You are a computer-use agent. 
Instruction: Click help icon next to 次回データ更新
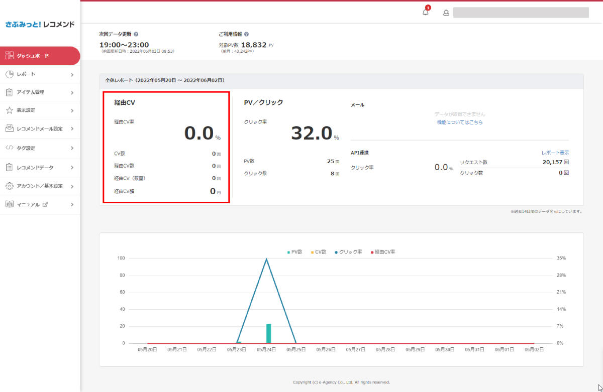click(136, 34)
